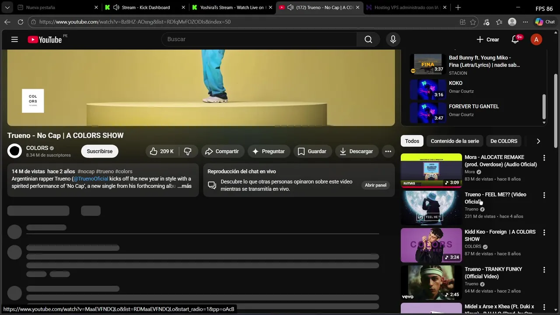Click the Preguntar button
The height and width of the screenshot is (315, 560).
[x=269, y=151]
